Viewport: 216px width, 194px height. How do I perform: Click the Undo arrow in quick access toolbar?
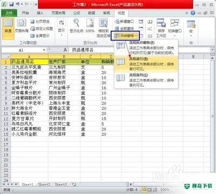(18, 4)
